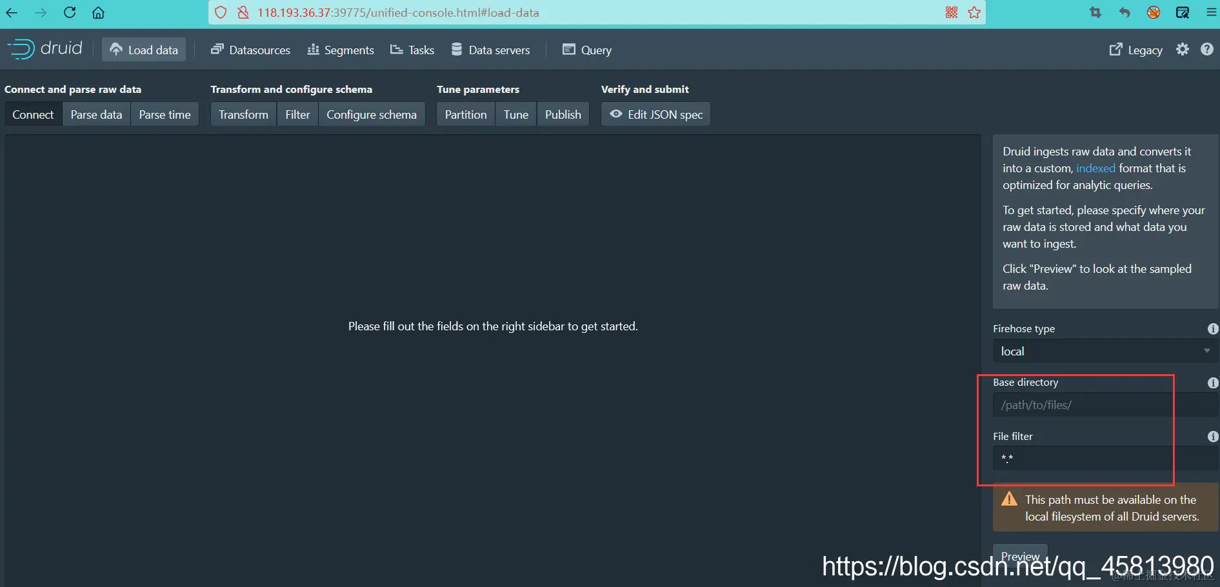Open Druid settings gear icon
The width and height of the screenshot is (1220, 587).
click(x=1182, y=49)
